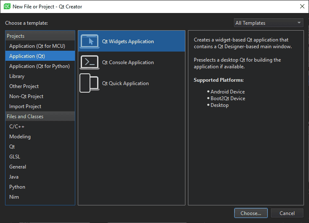Click the Cancel button

click(287, 213)
